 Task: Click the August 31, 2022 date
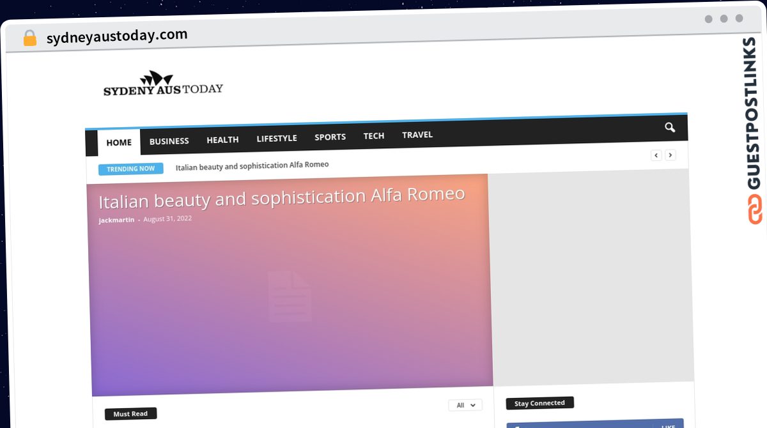tap(167, 218)
